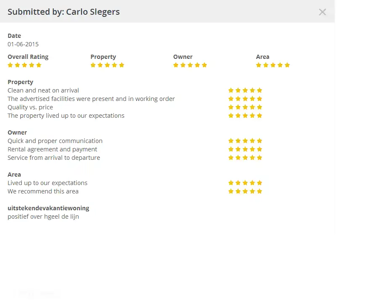Click the Overall Rating star row
The image size is (375, 307).
(x=24, y=65)
